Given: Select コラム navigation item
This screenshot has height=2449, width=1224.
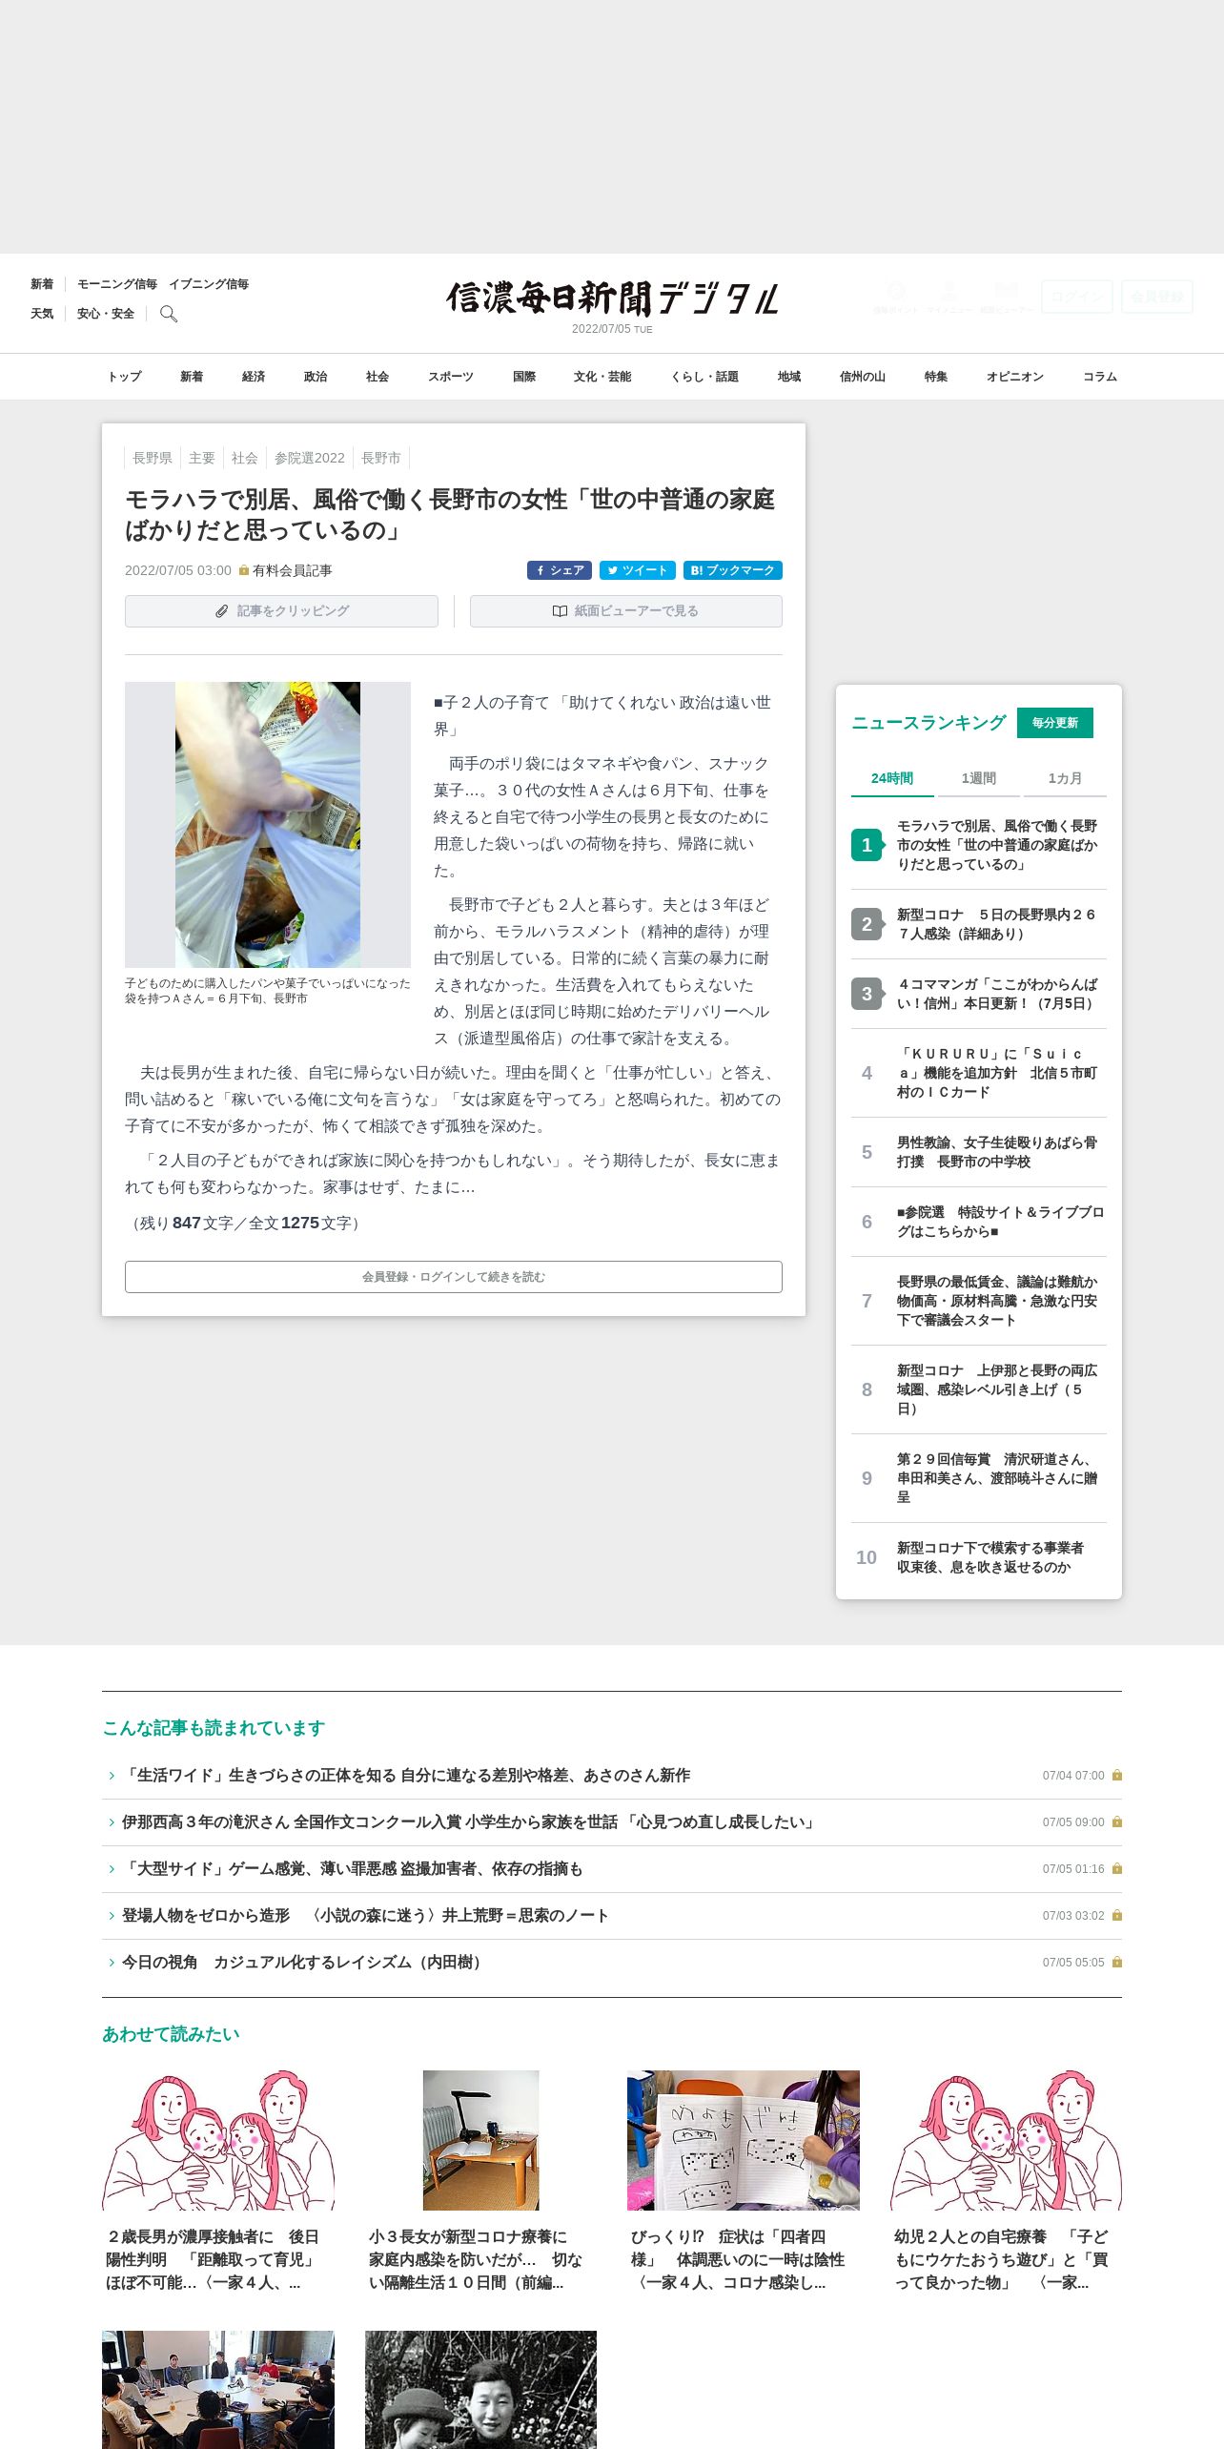Looking at the screenshot, I should pos(1100,377).
